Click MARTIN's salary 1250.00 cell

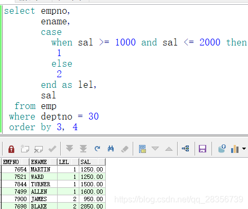tap(92, 169)
